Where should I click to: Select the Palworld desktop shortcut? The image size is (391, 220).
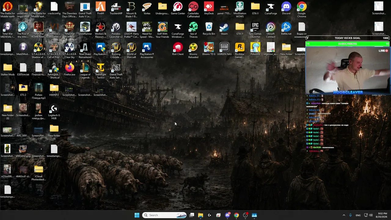pos(255,49)
